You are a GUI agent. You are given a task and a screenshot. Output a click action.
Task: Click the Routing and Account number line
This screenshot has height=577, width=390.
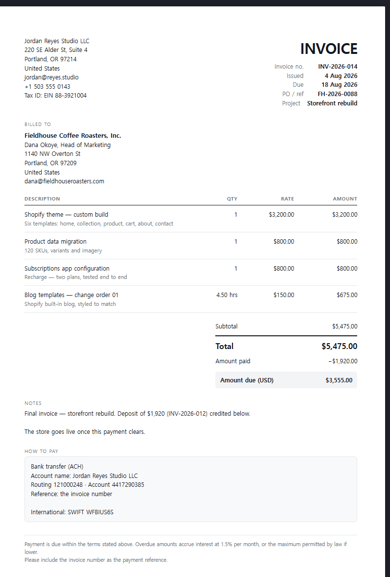pyautogui.click(x=88, y=485)
